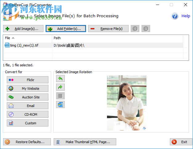Convert for CD-ROM

[27, 114]
